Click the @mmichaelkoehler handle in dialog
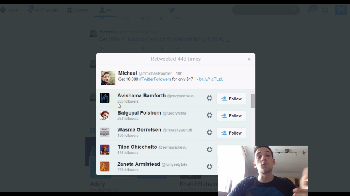Image resolution: width=350 pixels, height=196 pixels. [x=155, y=73]
